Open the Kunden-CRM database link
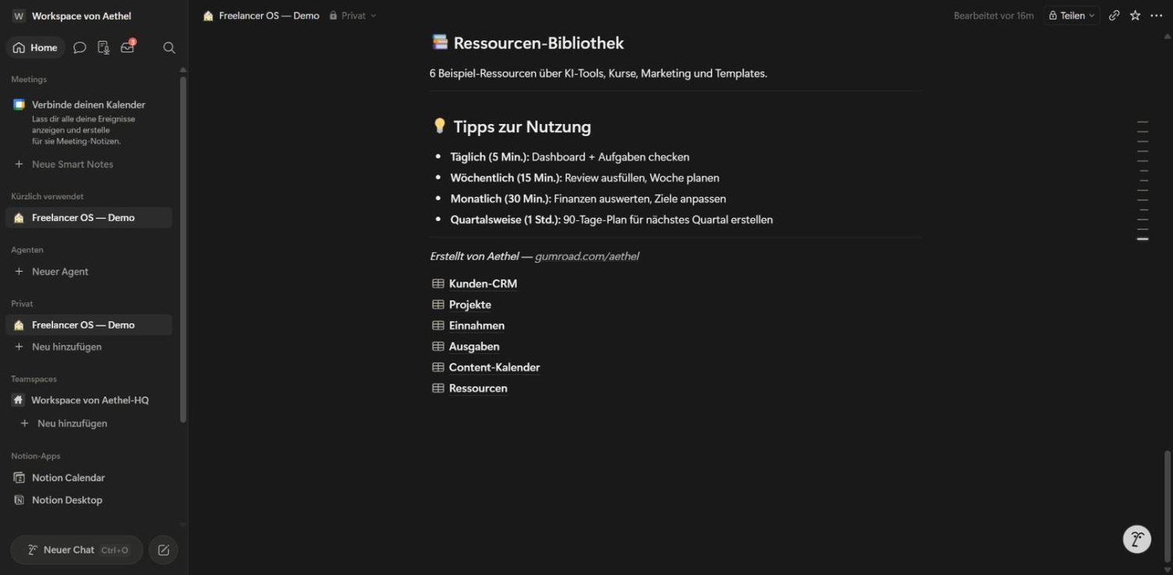This screenshot has width=1173, height=575. pos(482,284)
